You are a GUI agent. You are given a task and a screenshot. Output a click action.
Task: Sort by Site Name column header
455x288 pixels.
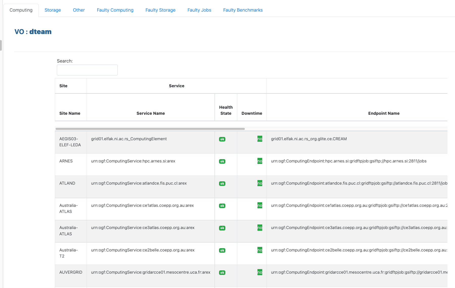pyautogui.click(x=70, y=113)
